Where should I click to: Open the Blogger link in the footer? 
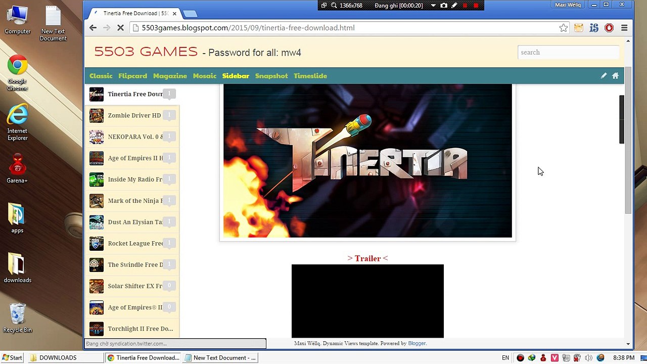pos(417,343)
